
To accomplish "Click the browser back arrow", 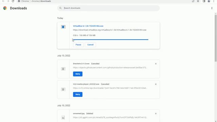I will [3, 1].
